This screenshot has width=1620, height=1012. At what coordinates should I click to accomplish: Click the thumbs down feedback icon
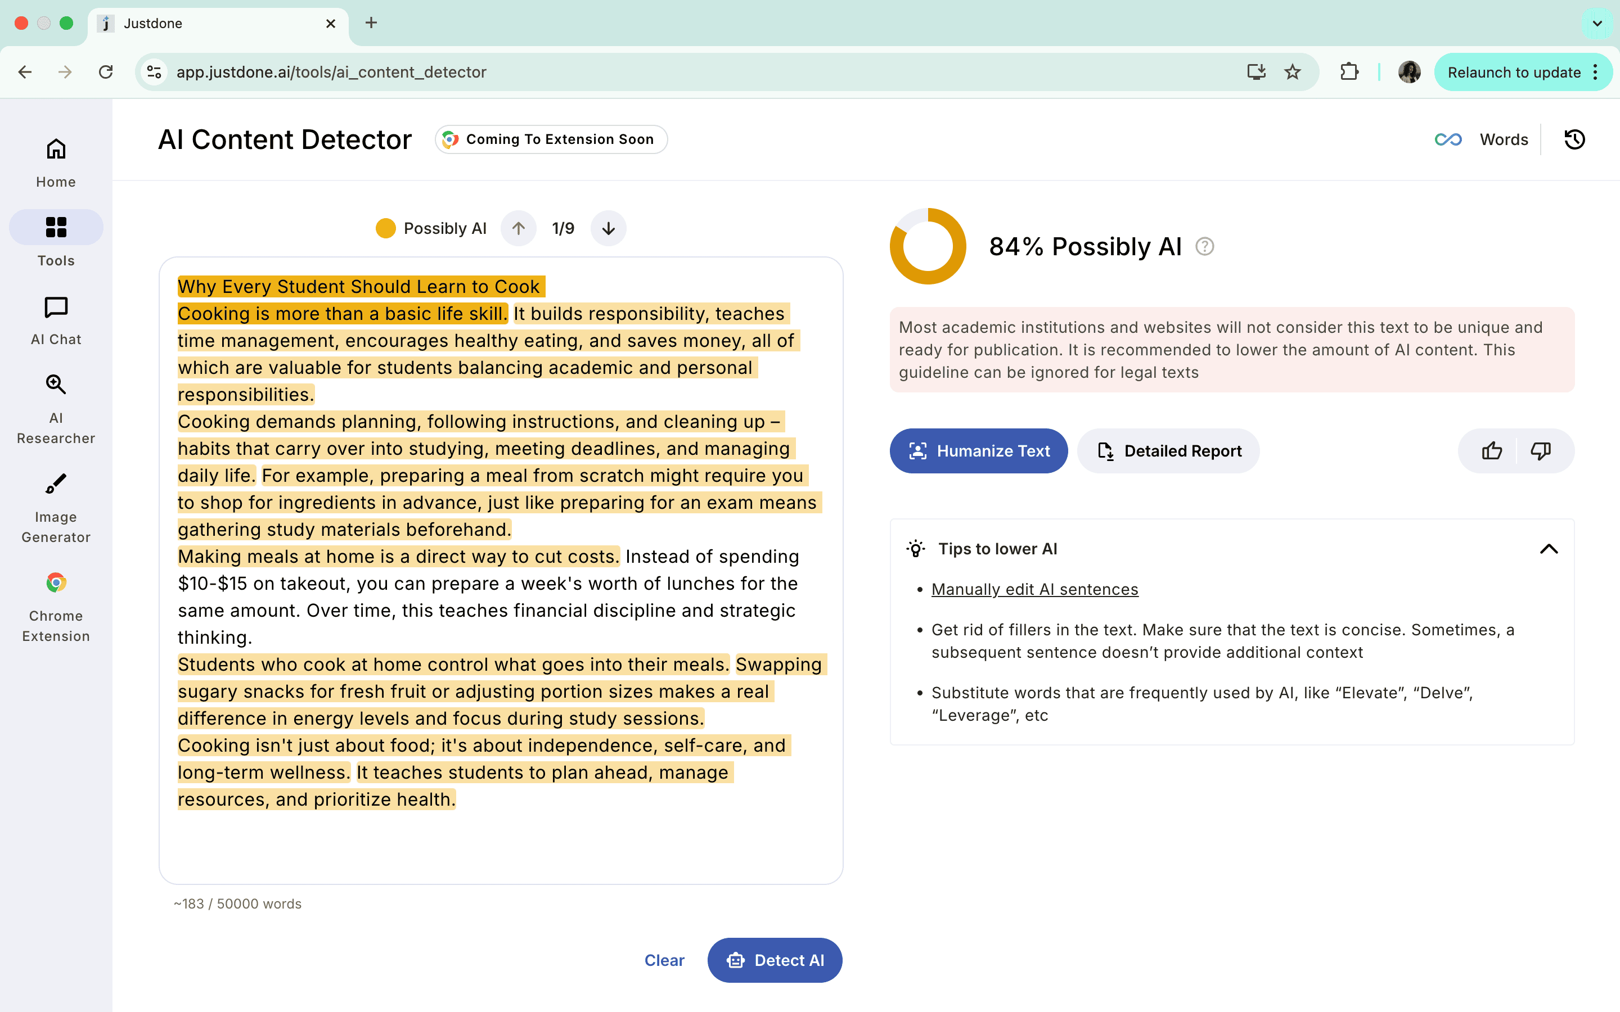[1540, 450]
